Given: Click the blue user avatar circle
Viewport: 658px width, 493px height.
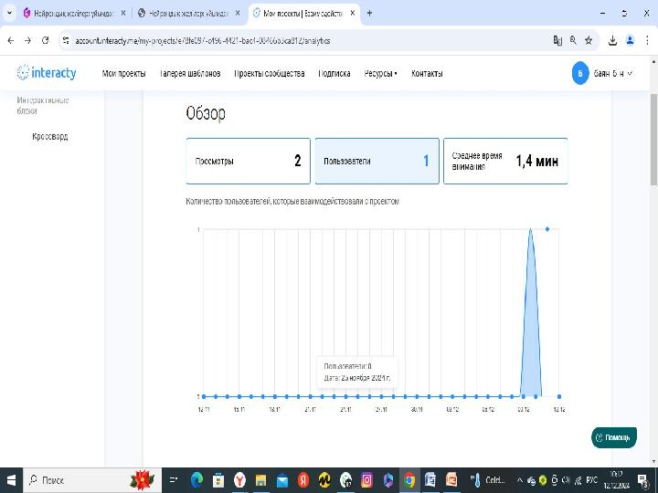Looking at the screenshot, I should pyautogui.click(x=580, y=73).
